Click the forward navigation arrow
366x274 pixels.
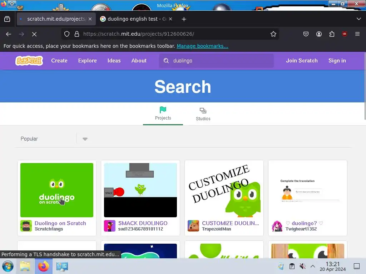point(21,34)
